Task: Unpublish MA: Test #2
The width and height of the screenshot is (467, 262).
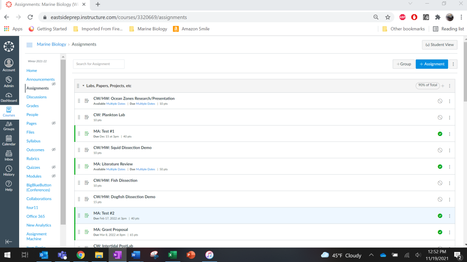Action: pos(440,216)
